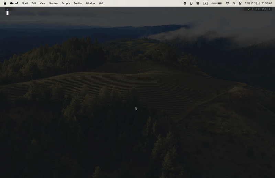
Task: Open the Session menu
Action: pyautogui.click(x=54, y=3)
